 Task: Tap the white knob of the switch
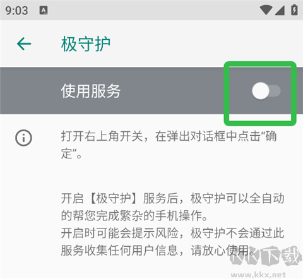[261, 91]
